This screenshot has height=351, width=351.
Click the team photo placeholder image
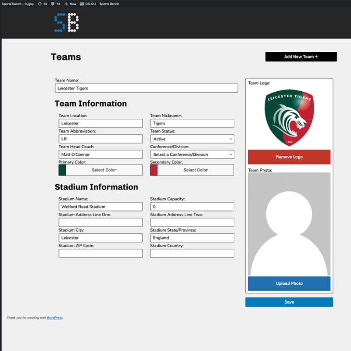click(289, 224)
